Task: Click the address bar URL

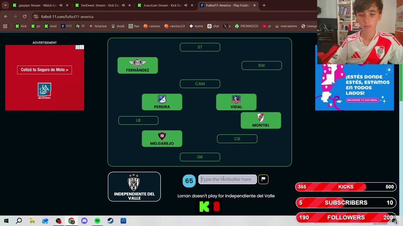Action: click(x=67, y=17)
